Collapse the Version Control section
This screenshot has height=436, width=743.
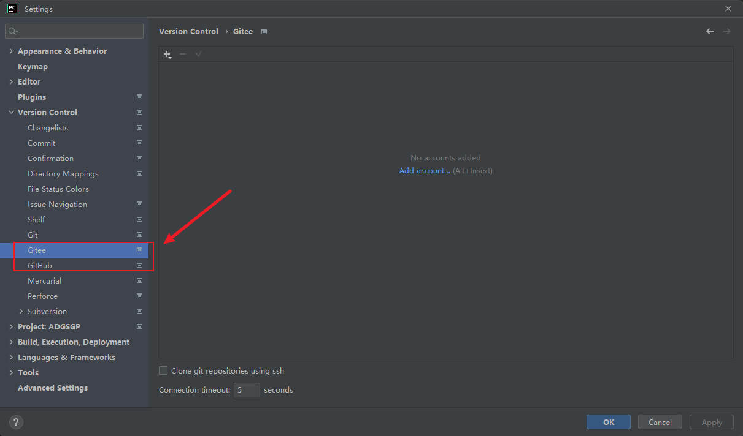coord(11,112)
